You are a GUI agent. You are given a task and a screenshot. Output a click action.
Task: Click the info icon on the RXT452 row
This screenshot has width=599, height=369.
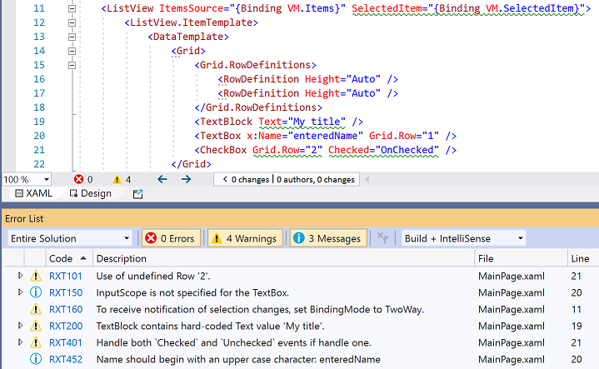(x=36, y=359)
